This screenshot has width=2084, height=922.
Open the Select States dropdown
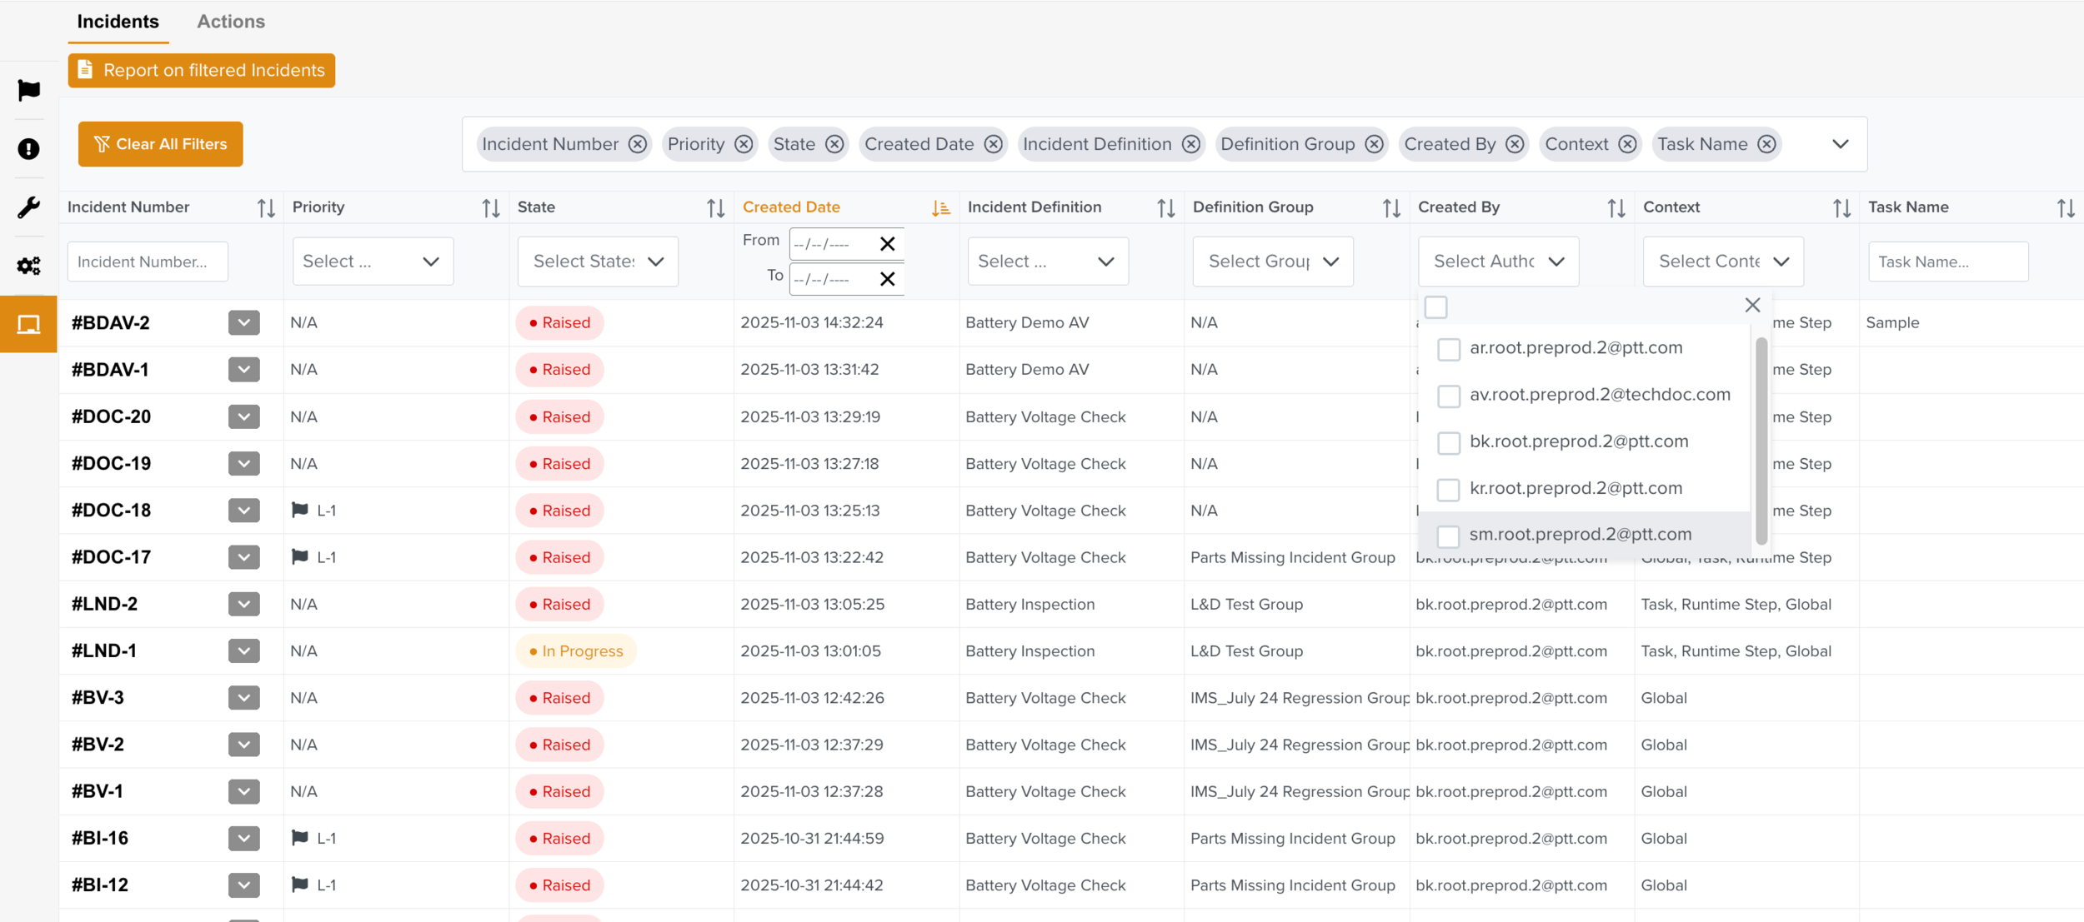click(x=598, y=262)
